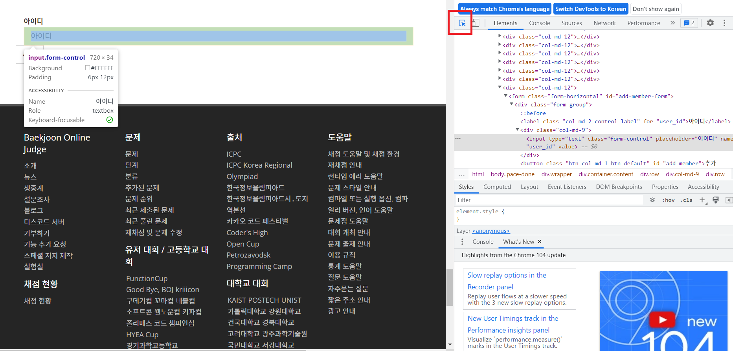Open the anonymous layer link

(491, 231)
